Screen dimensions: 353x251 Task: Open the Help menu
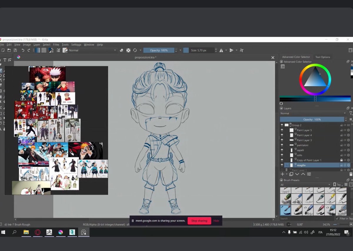pos(100,45)
